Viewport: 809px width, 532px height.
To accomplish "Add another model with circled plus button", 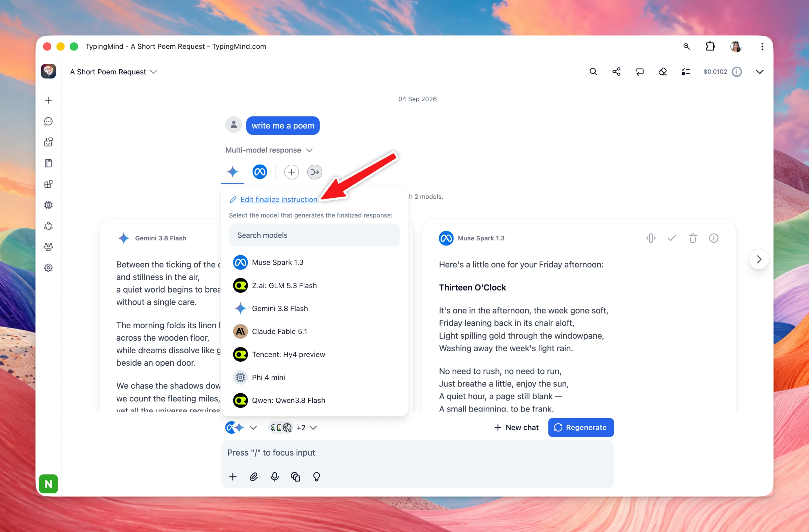I will [x=291, y=172].
